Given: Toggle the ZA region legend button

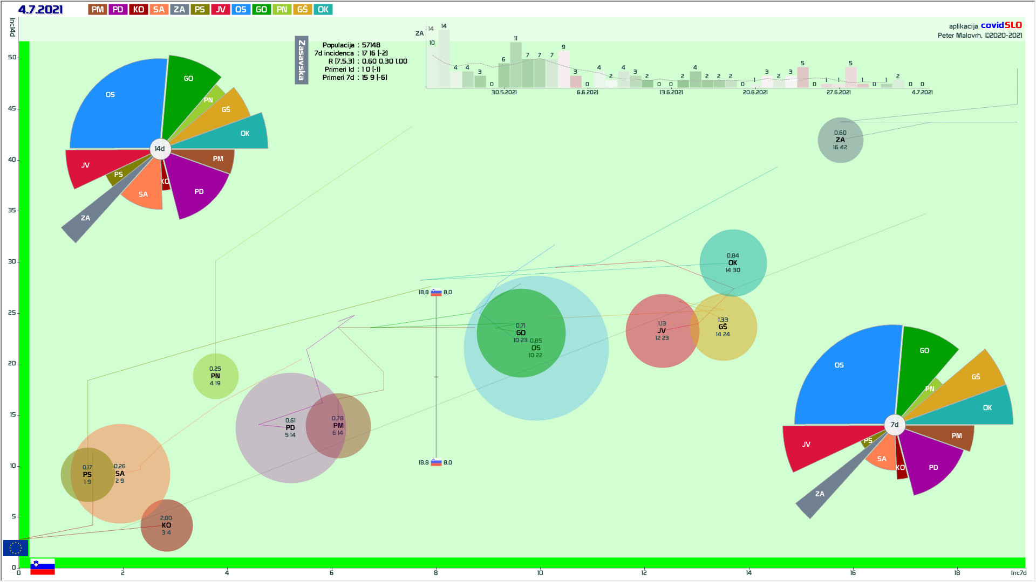Looking at the screenshot, I should point(179,9).
